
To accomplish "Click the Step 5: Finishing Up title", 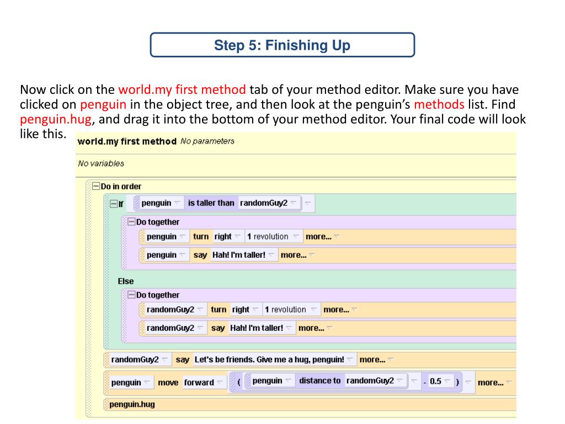I will pyautogui.click(x=282, y=45).
